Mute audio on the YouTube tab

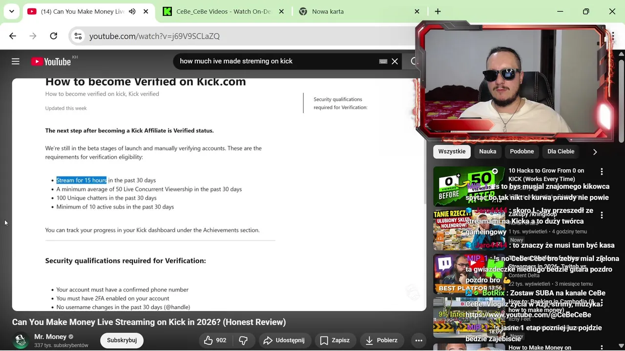[132, 11]
